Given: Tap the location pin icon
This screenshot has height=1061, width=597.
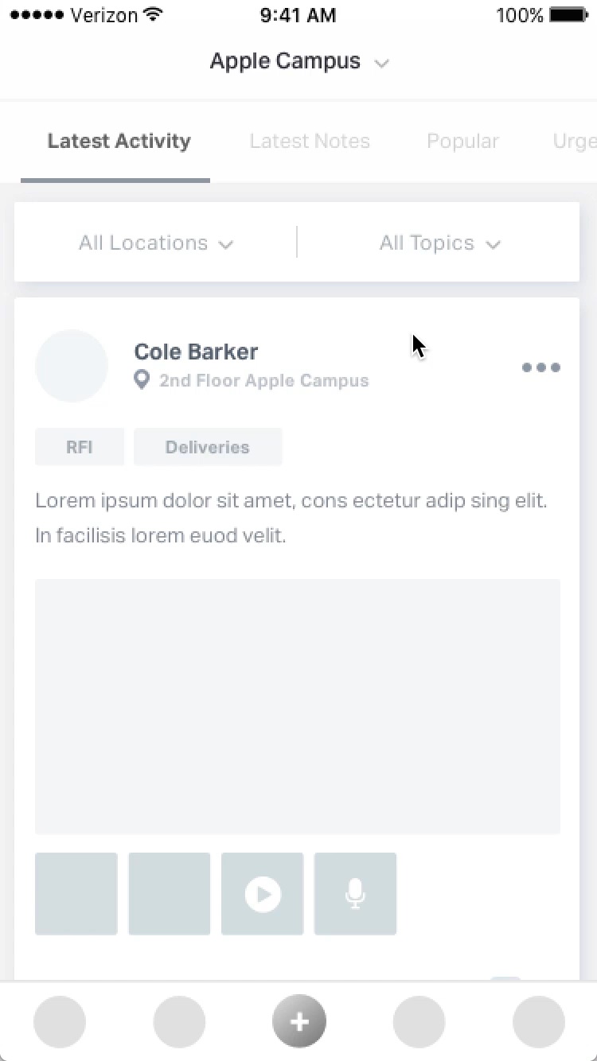Looking at the screenshot, I should point(142,380).
